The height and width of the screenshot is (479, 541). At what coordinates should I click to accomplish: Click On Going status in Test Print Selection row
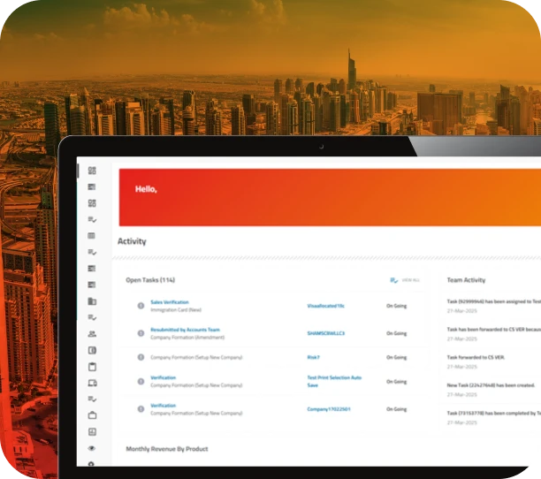pyautogui.click(x=396, y=382)
